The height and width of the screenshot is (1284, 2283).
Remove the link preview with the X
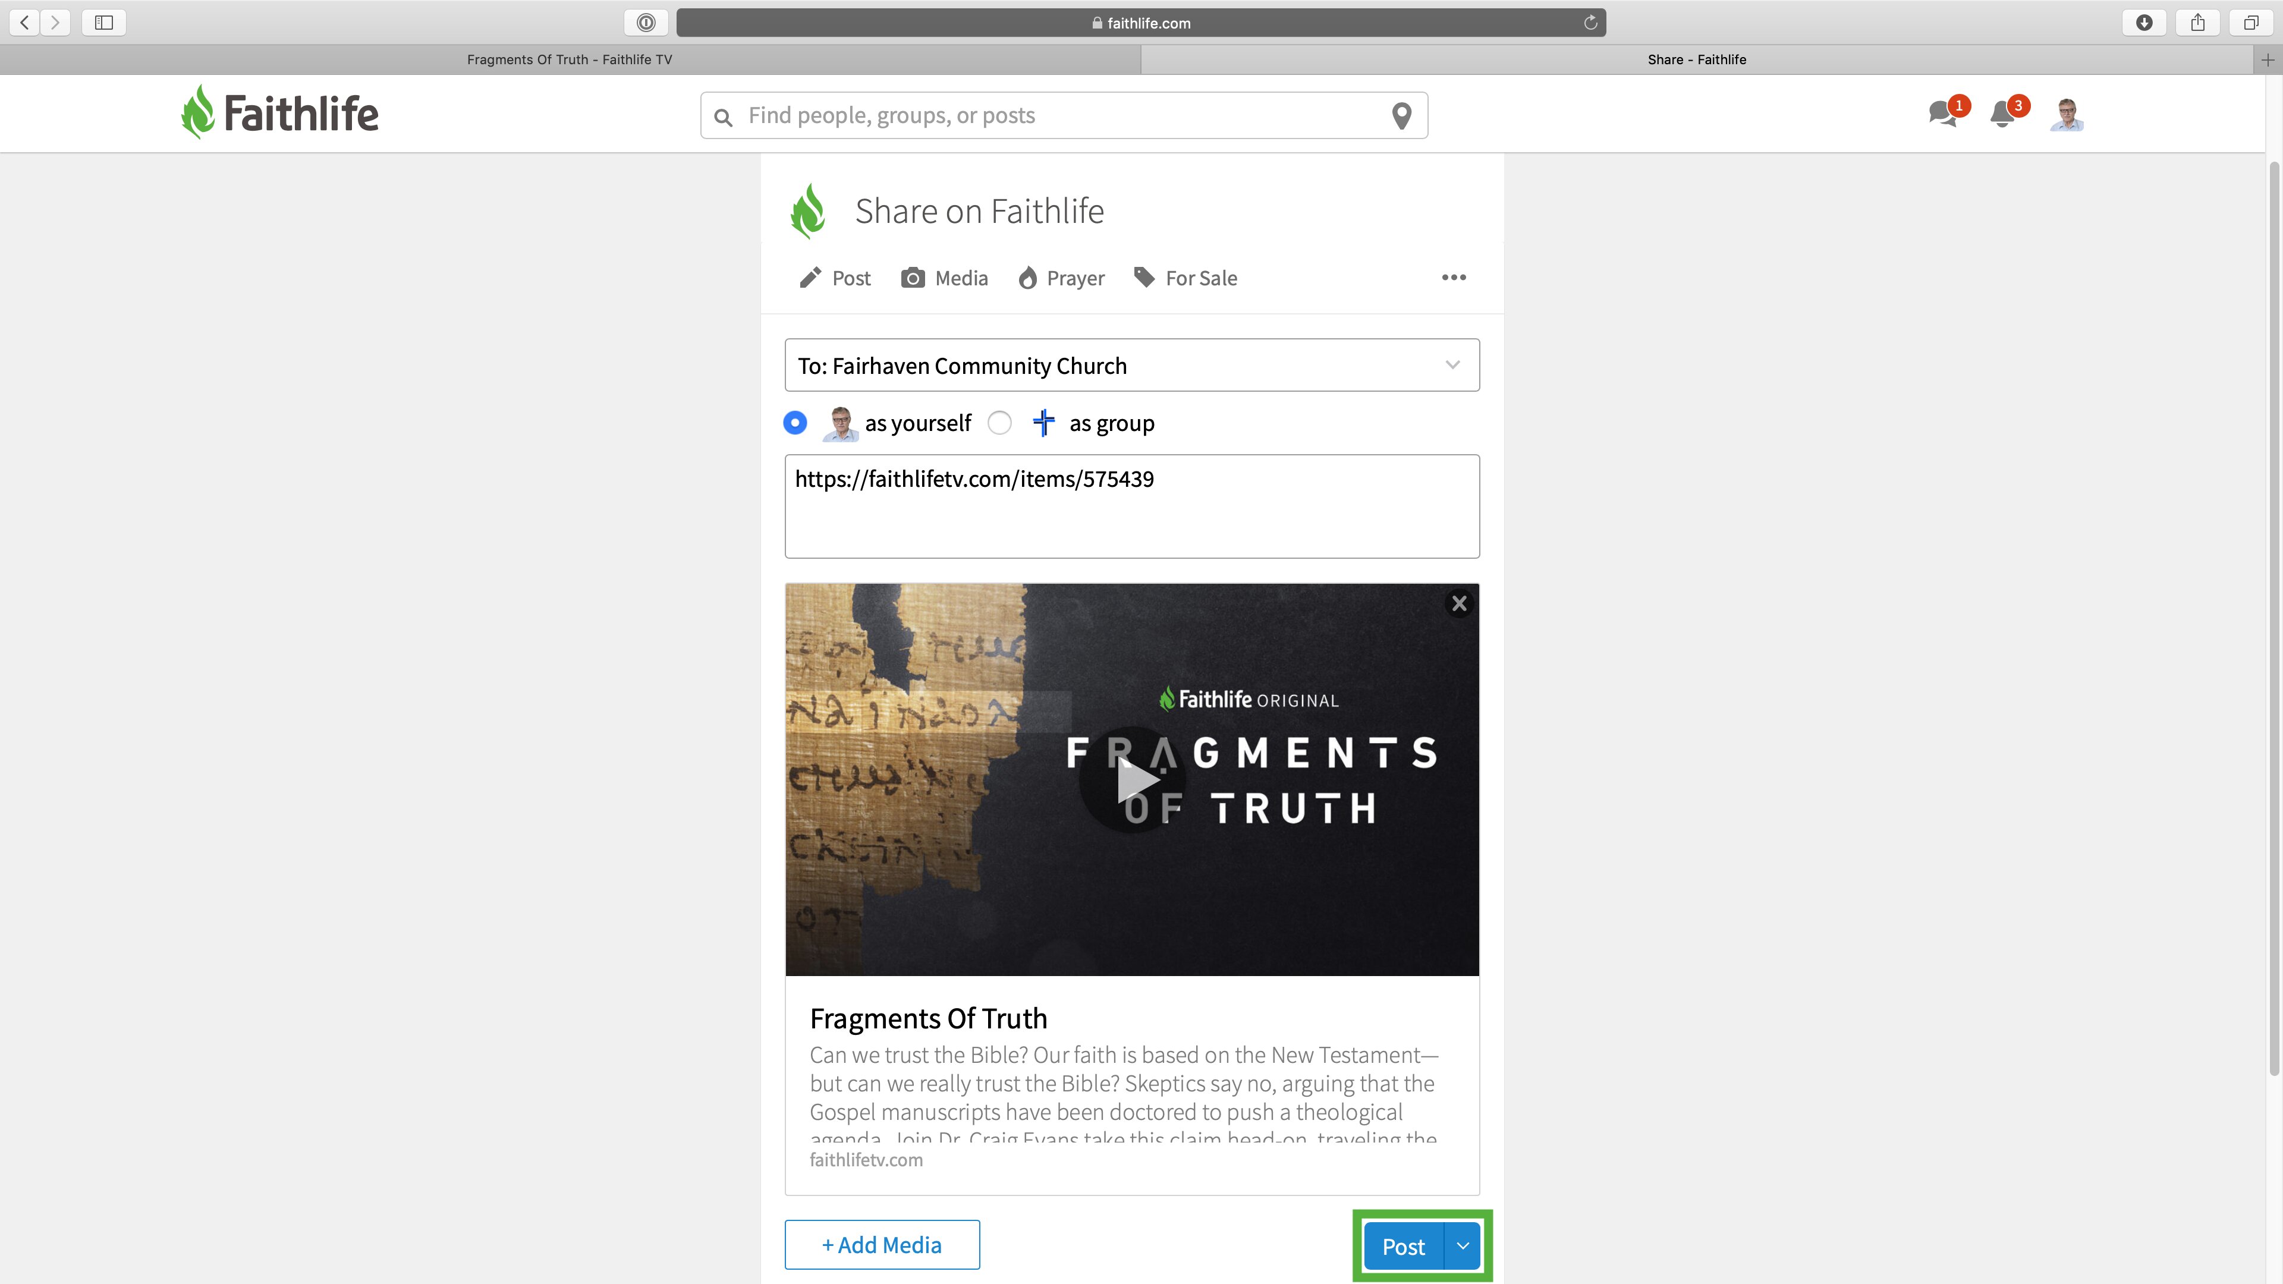(x=1459, y=603)
